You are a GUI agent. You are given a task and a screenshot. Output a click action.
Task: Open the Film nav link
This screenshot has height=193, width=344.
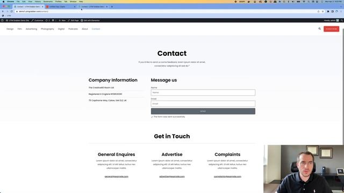click(19, 29)
